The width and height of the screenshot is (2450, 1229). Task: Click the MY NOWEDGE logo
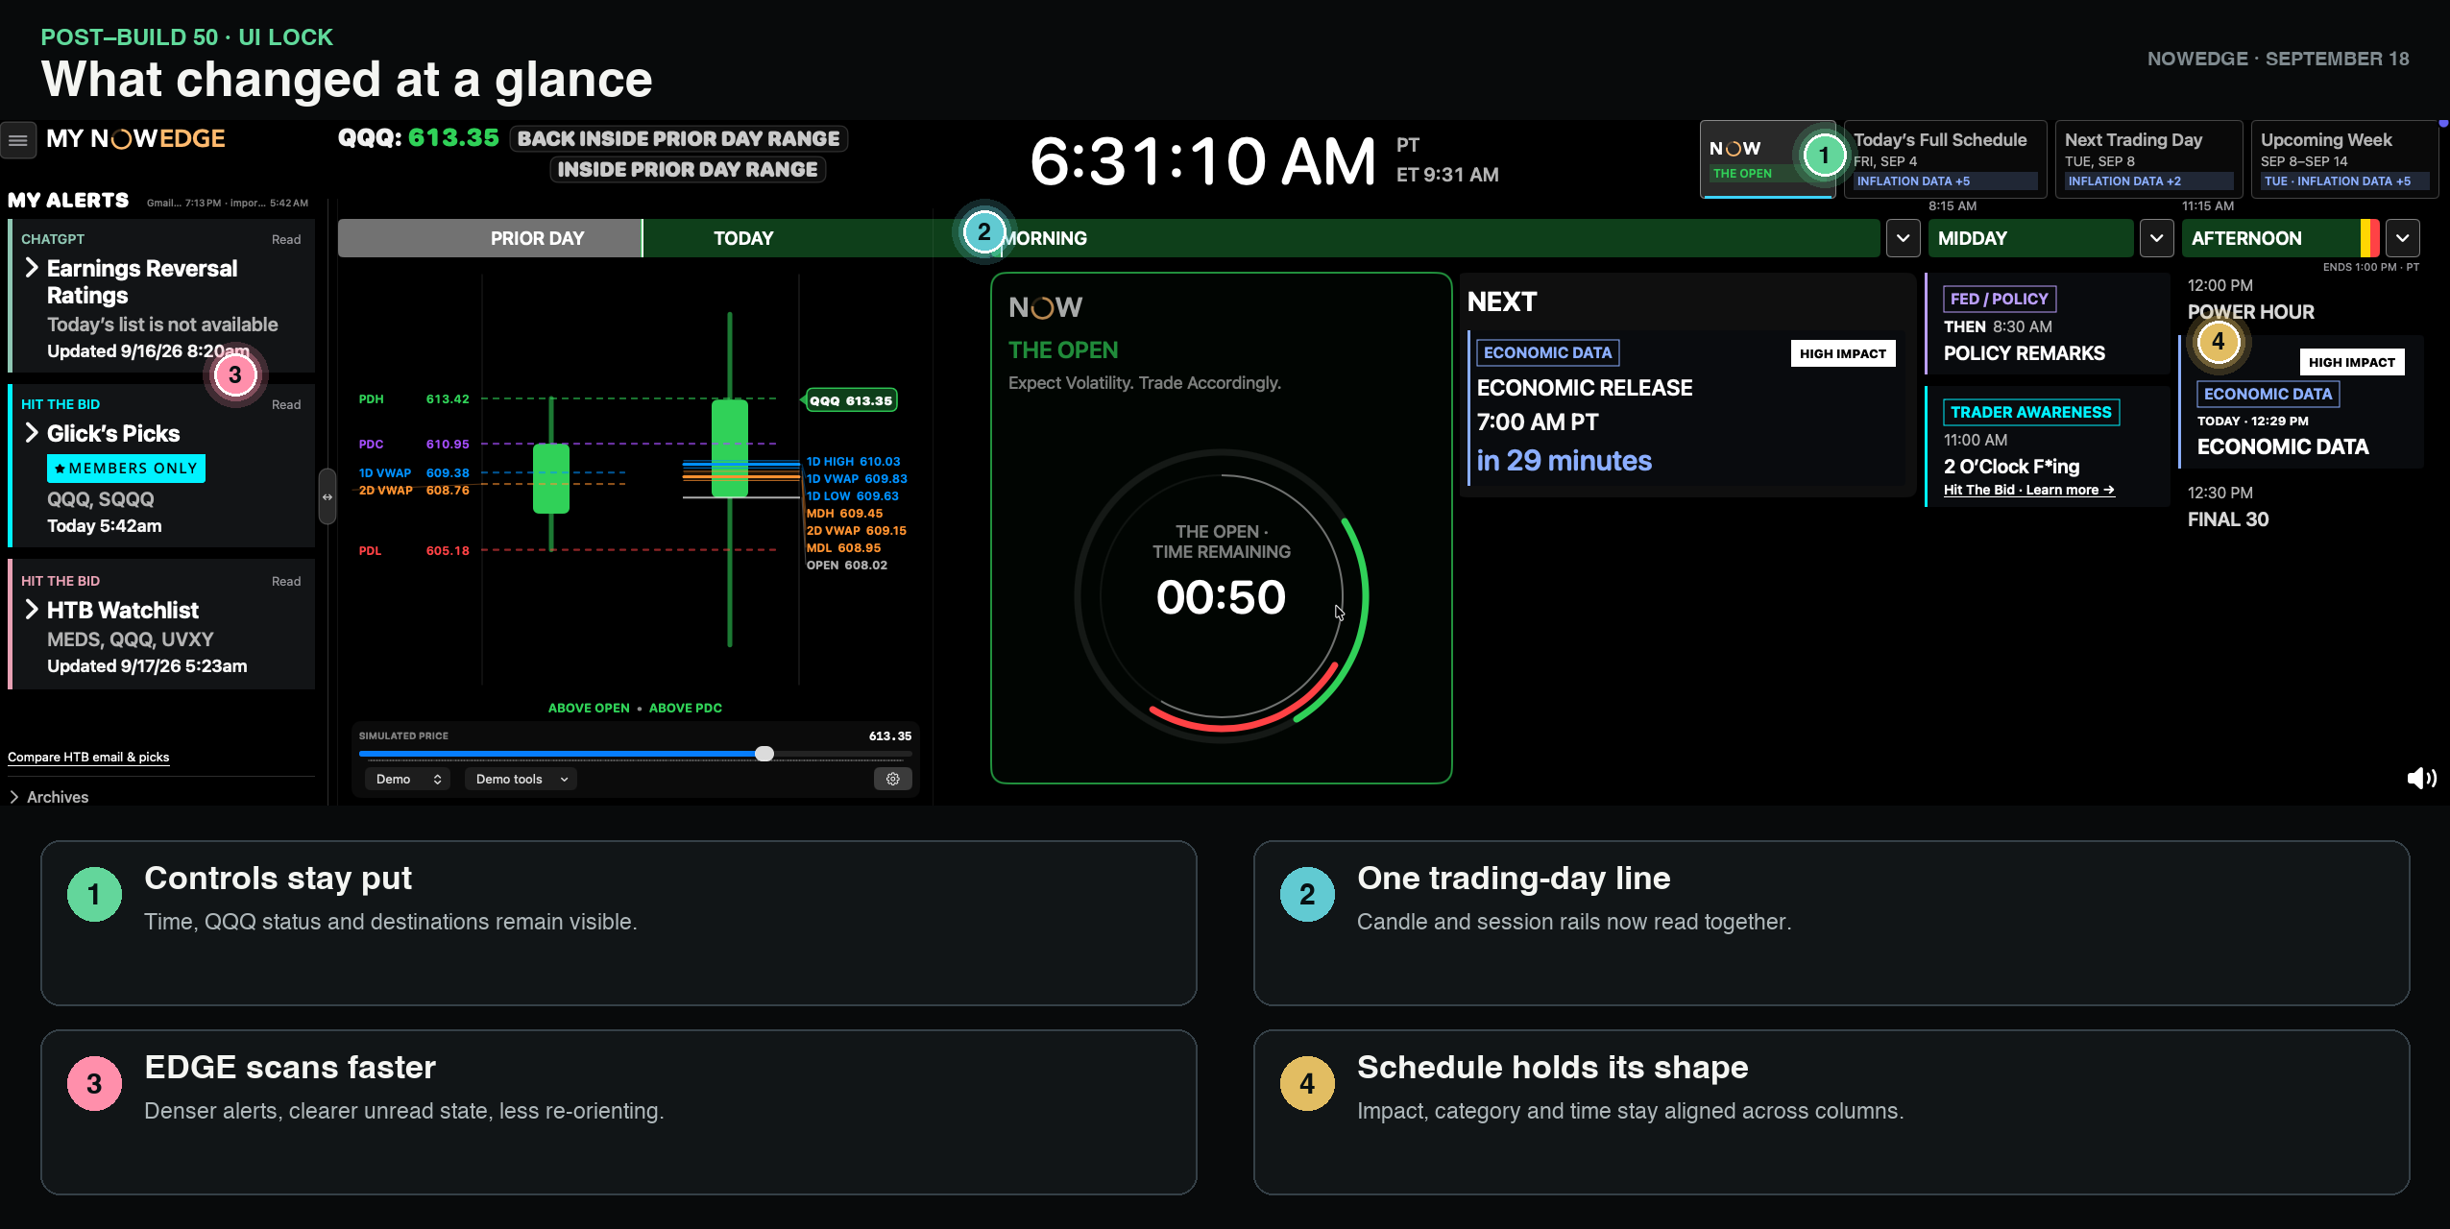135,139
